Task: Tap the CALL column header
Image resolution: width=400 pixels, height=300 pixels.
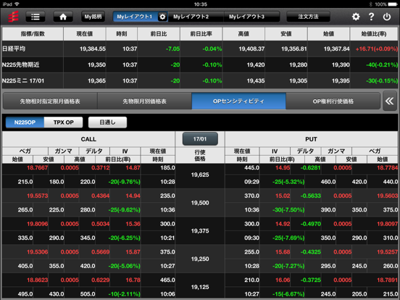Action: coord(88,139)
